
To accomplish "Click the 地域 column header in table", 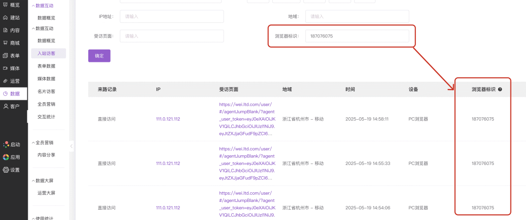I will [x=287, y=90].
